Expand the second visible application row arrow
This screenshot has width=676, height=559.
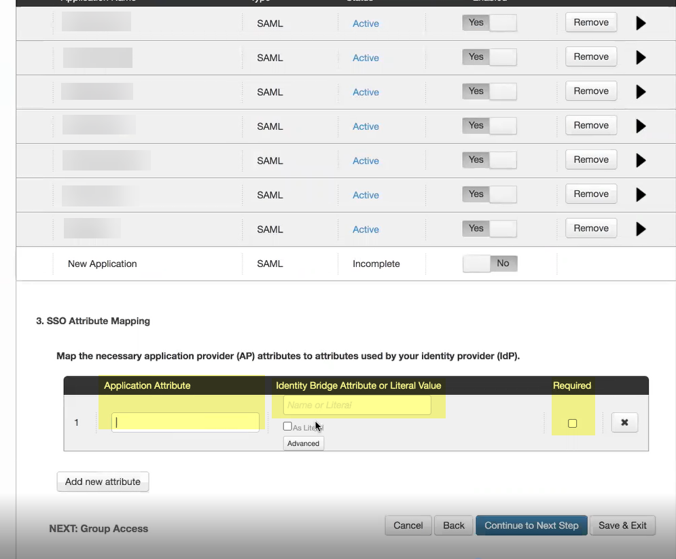pos(641,57)
